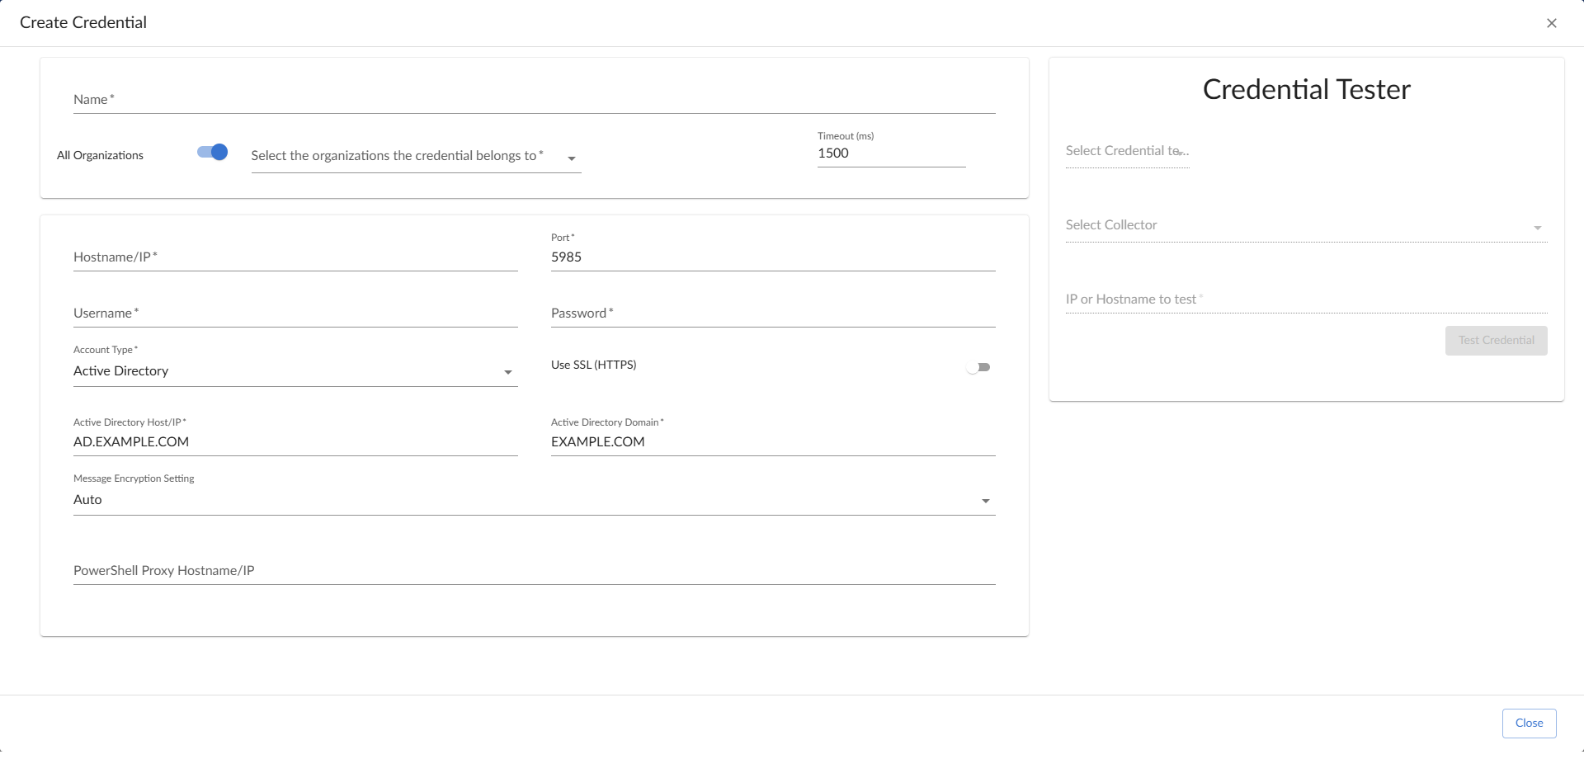This screenshot has height=759, width=1584.
Task: Close the Create Credential dialog with X icon
Action: click(x=1551, y=23)
